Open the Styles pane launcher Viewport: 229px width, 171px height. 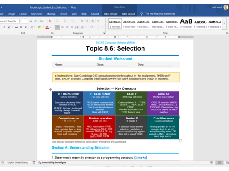point(227,33)
